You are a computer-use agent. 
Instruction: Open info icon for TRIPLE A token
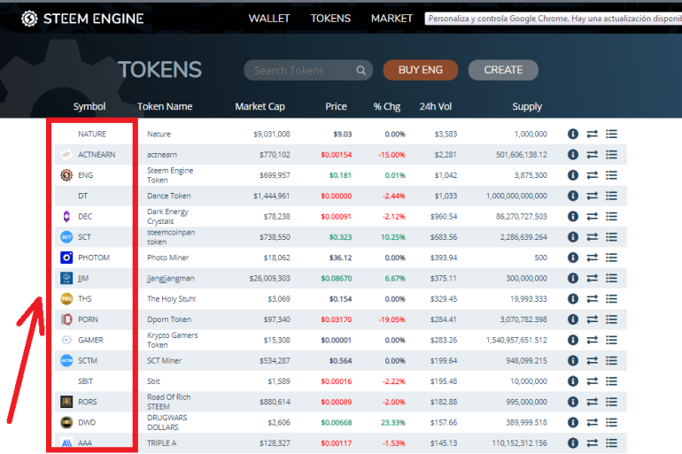(x=573, y=443)
